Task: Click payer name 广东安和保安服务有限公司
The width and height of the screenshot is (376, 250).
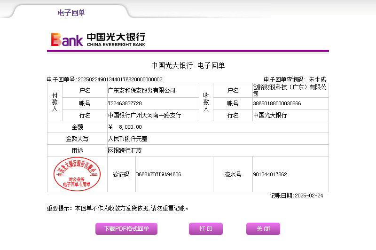Action: 141,90
